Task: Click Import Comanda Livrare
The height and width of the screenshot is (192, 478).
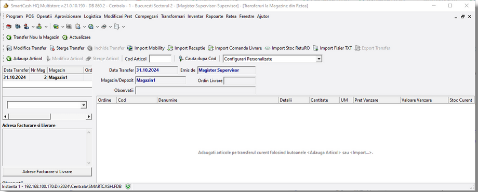Action: 235,48
